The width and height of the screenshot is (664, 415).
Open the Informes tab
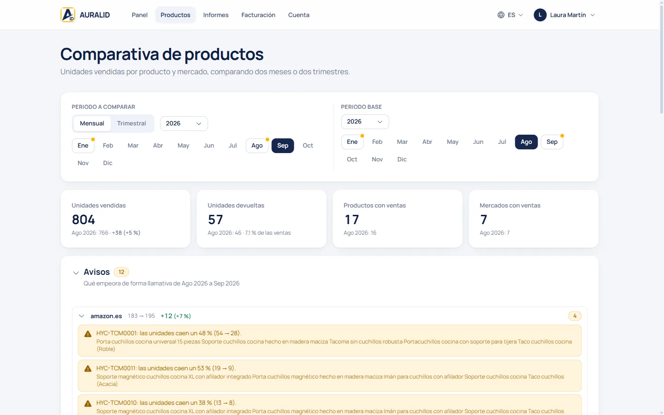[x=216, y=15]
